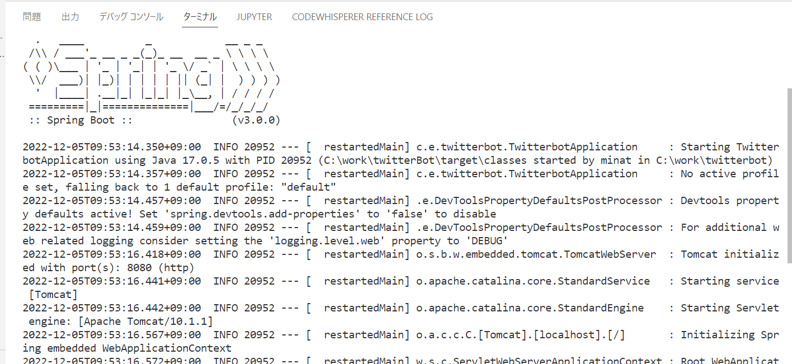Select the ターミナル tab
This screenshot has width=792, height=364.
[x=200, y=17]
